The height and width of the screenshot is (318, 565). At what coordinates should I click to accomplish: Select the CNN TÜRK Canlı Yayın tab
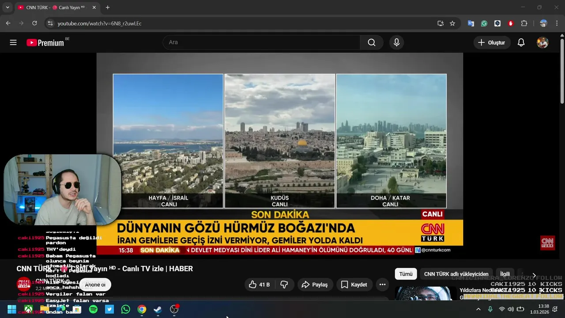[56, 8]
